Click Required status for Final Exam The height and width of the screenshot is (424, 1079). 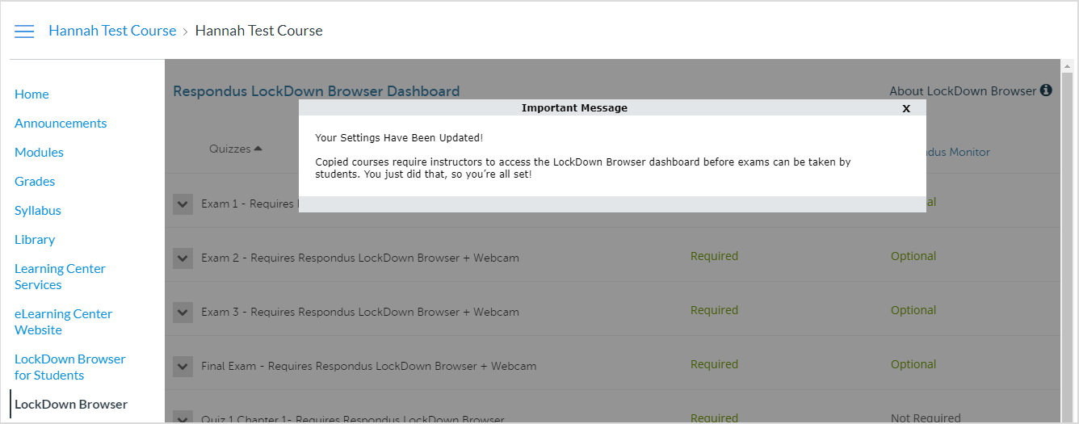[714, 364]
